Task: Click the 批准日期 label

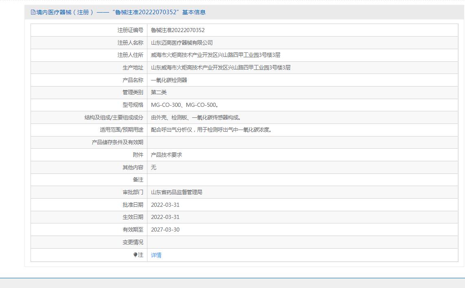Action: [133, 205]
